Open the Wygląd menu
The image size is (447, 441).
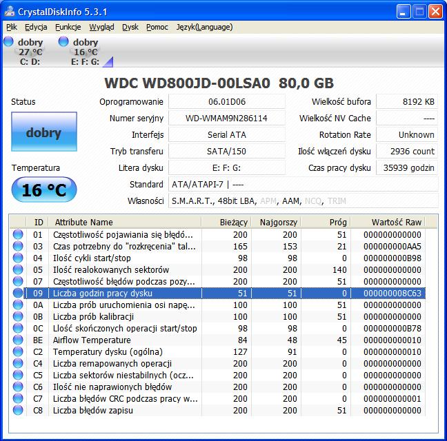click(x=101, y=27)
